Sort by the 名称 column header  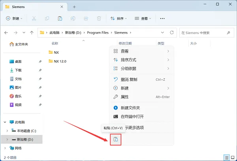55,44
